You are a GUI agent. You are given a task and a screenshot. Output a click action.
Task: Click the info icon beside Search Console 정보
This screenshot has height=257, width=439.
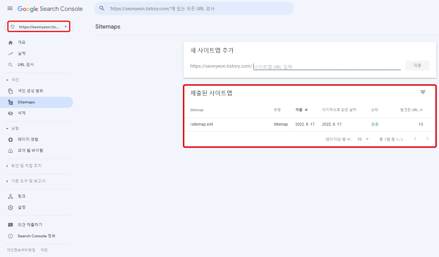[x=11, y=236]
